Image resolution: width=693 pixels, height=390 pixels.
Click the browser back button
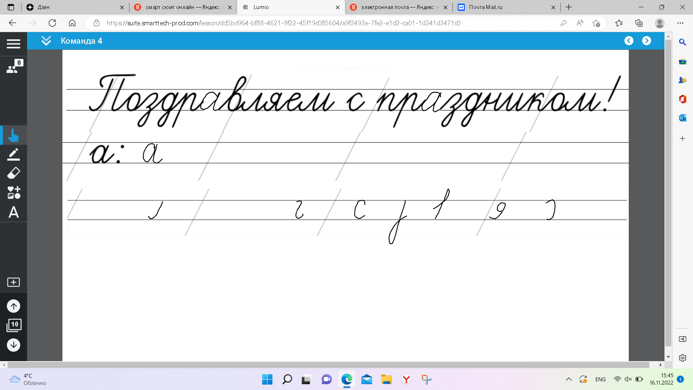[13, 23]
